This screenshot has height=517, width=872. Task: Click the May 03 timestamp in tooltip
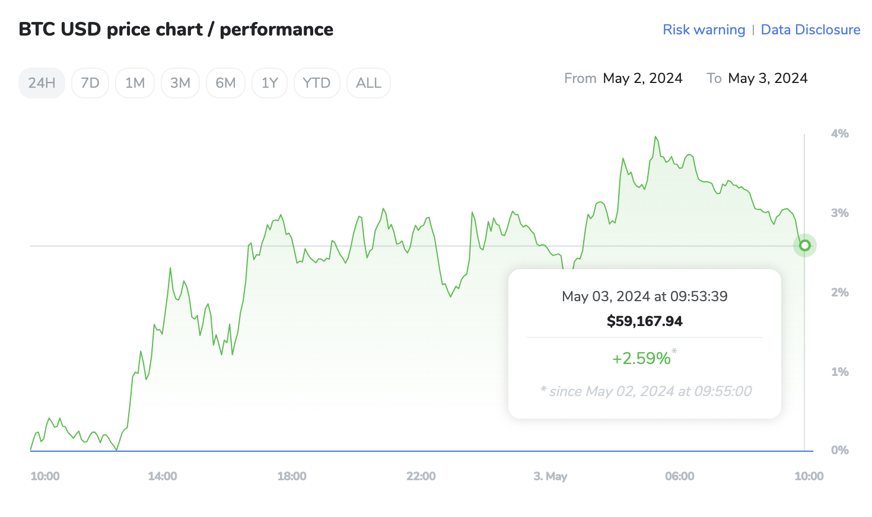644,296
